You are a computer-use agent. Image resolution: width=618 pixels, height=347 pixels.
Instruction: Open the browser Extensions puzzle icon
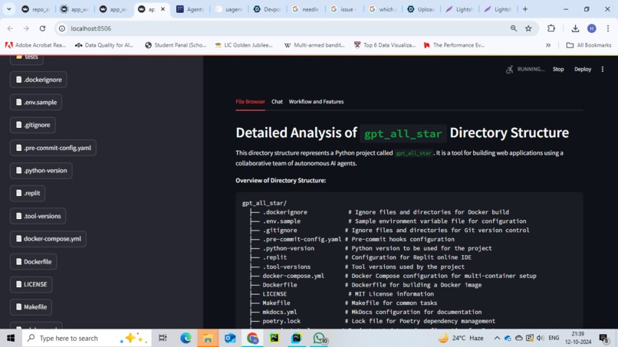point(551,28)
